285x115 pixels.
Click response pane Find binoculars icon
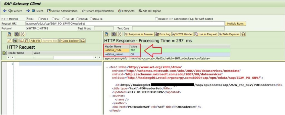coord(114,34)
